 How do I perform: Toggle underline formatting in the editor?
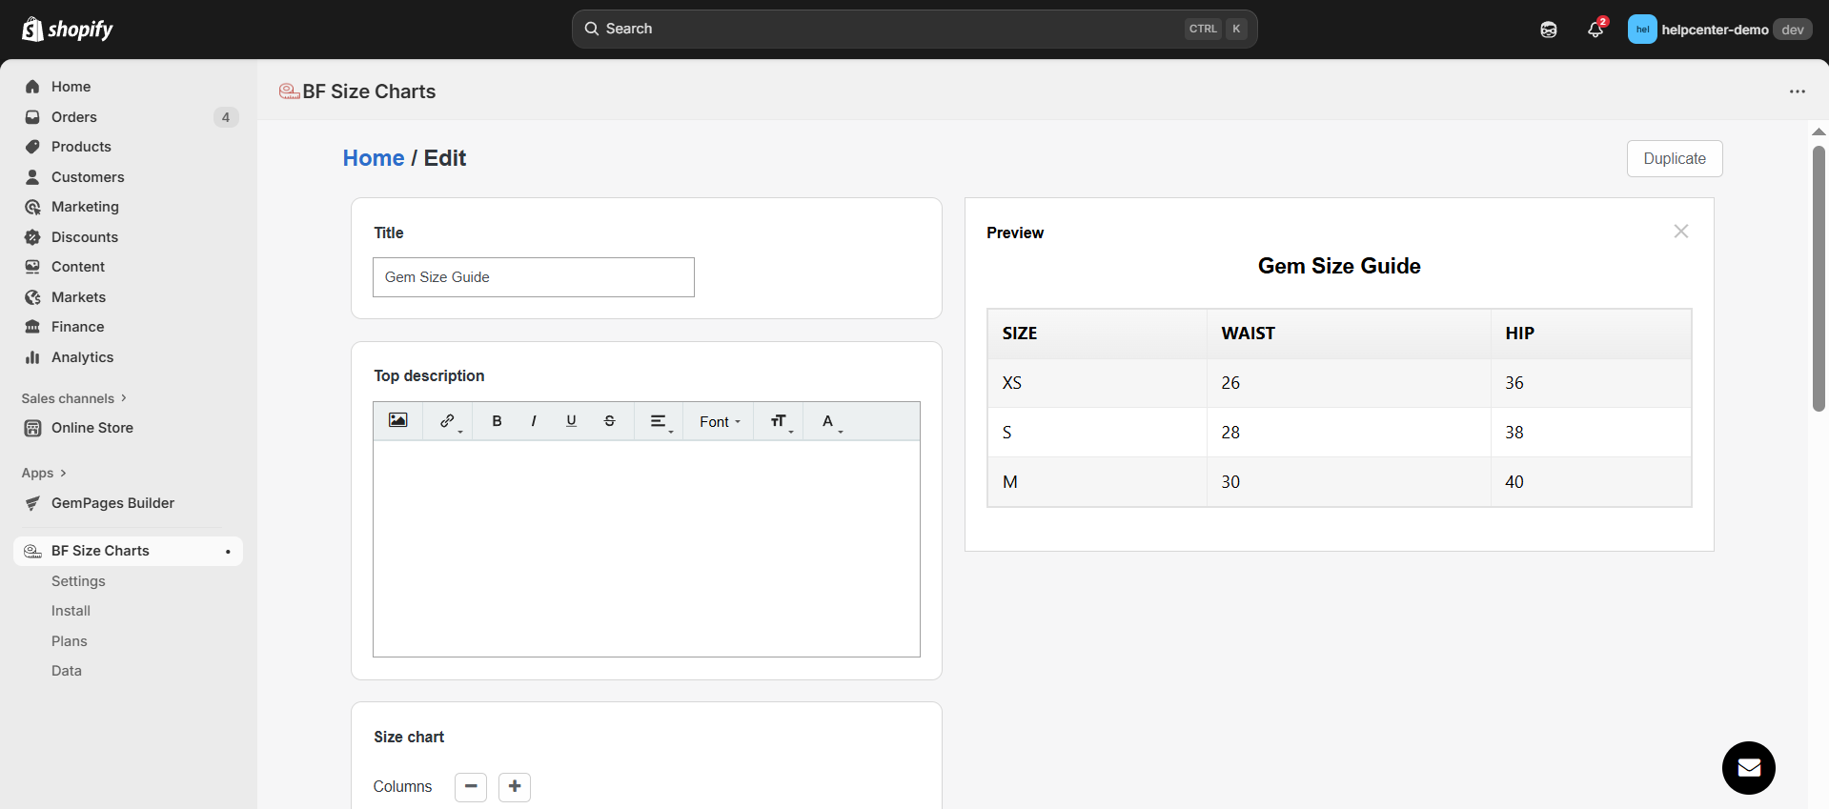coord(571,421)
